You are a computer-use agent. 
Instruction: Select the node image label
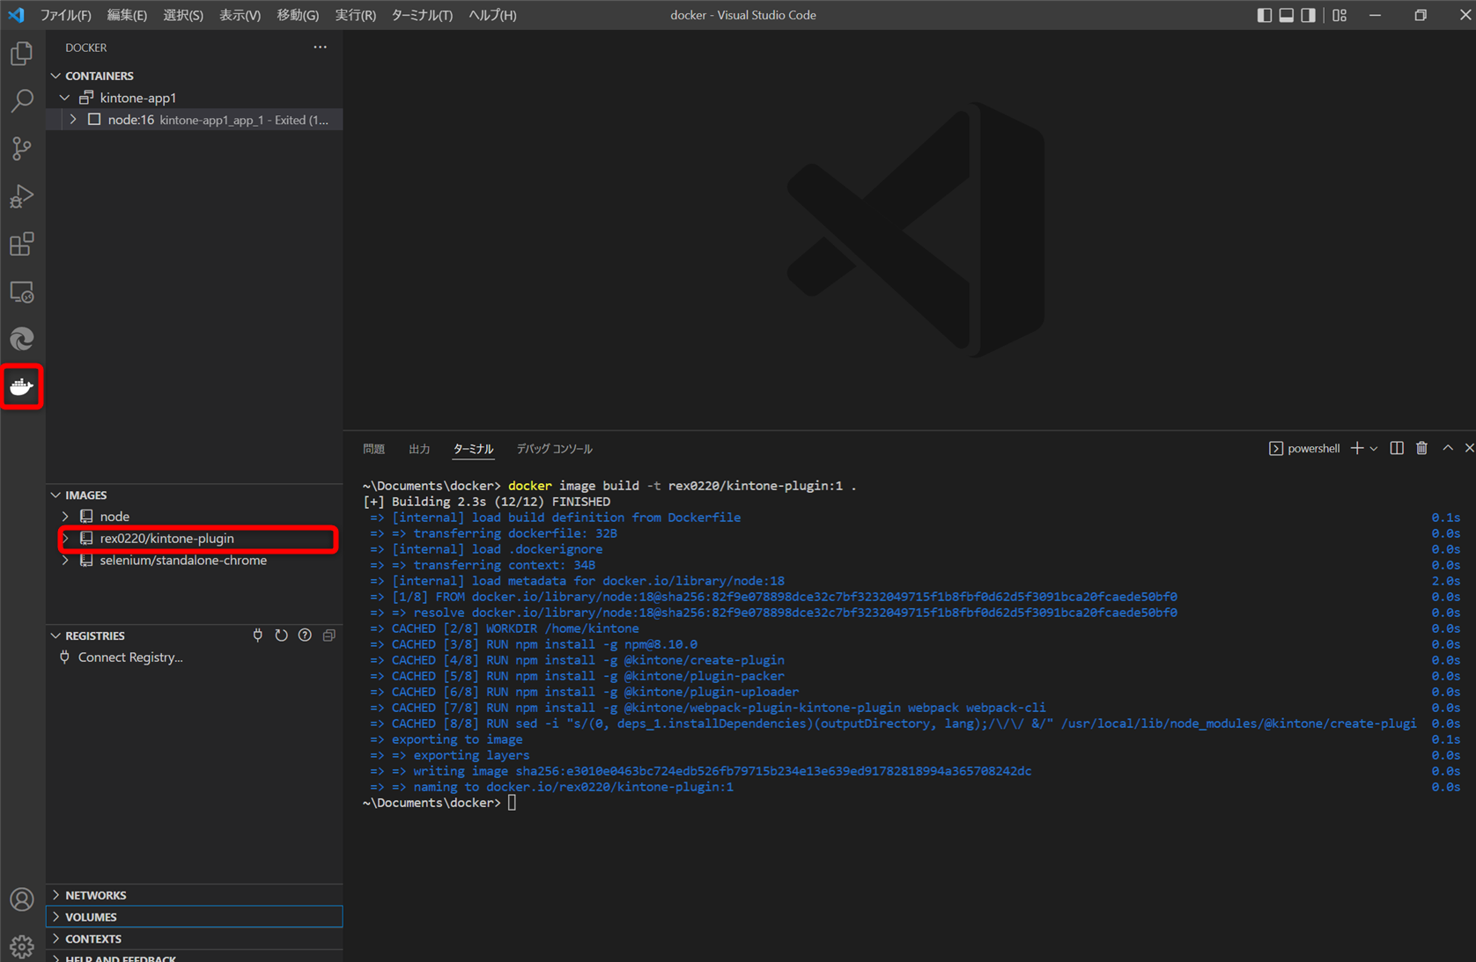[x=114, y=517]
